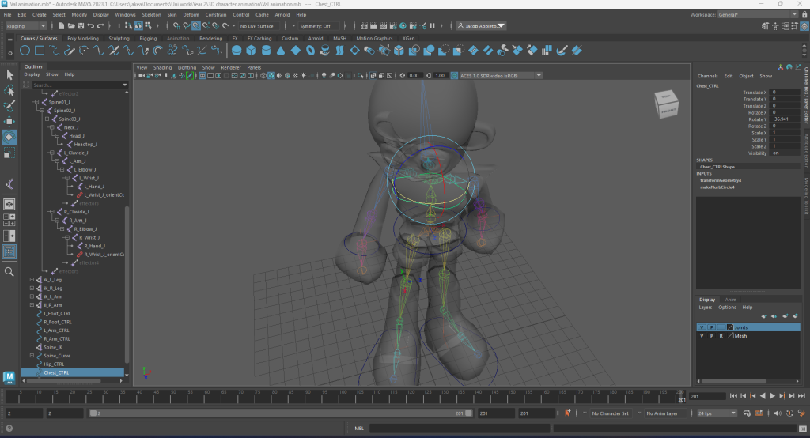Click the Rotate Y value field

point(785,119)
